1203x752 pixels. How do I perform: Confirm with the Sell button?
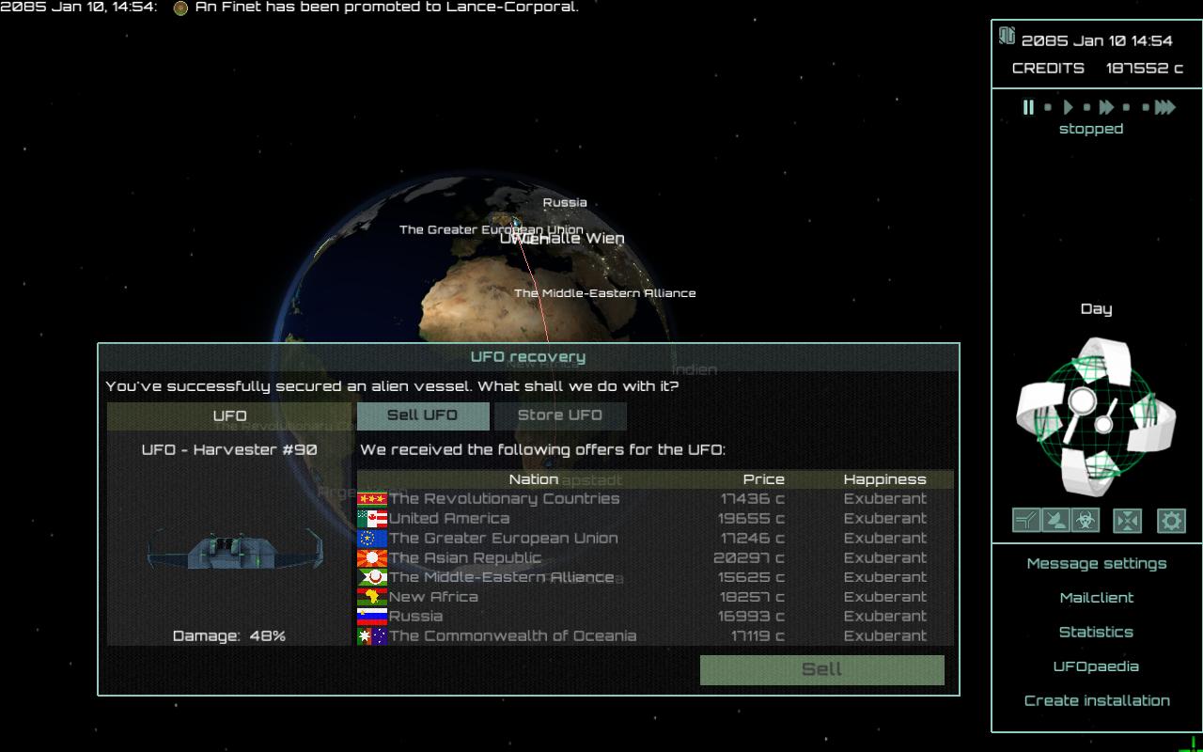pos(822,669)
